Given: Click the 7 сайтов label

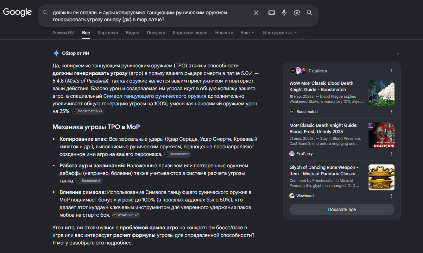Looking at the screenshot, I should click(x=318, y=71).
